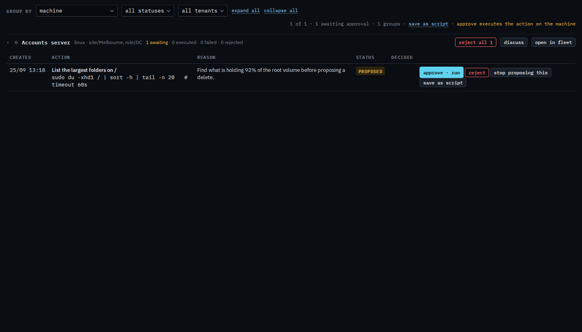Viewport: 582px width, 332px height.
Task: Click the STATUS column header
Action: tap(365, 57)
